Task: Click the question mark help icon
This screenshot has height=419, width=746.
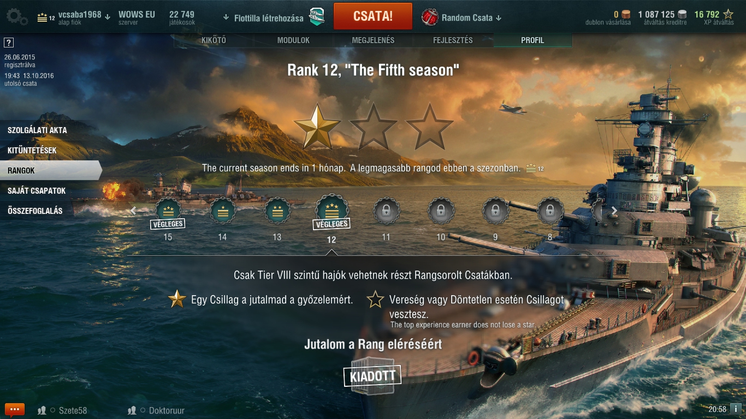Action: (8, 43)
